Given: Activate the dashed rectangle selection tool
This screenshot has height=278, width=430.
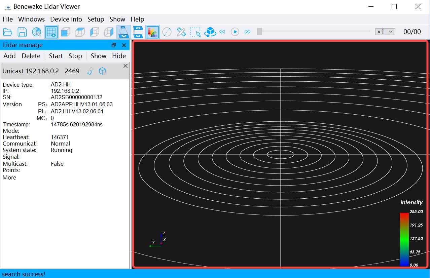Looking at the screenshot, I should pos(195,32).
